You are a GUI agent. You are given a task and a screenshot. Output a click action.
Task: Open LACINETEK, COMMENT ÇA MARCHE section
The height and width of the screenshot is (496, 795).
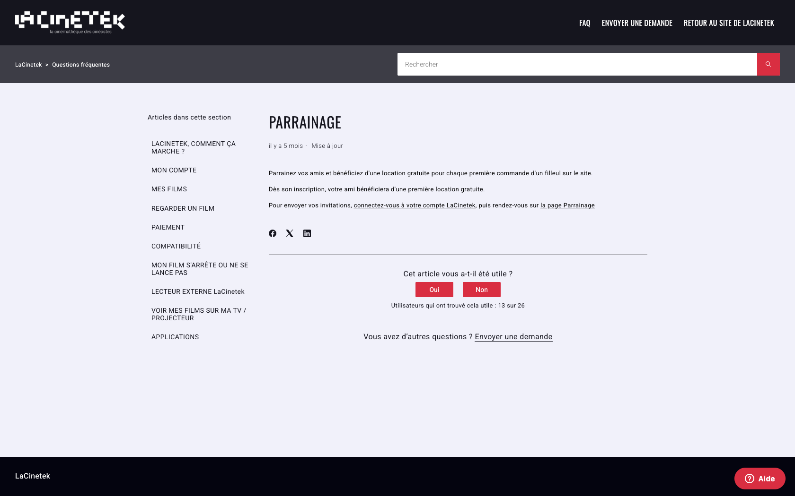(x=194, y=147)
